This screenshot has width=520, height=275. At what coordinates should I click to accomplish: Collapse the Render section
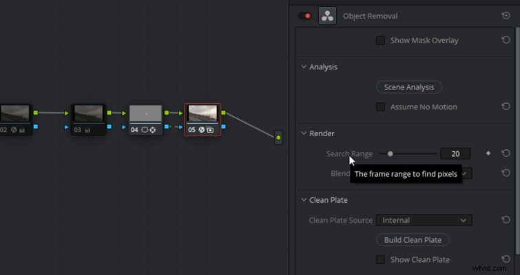[304, 133]
